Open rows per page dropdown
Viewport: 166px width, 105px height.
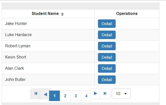121,94
